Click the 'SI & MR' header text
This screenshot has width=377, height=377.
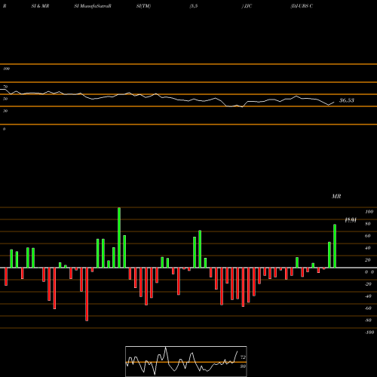(x=40, y=6)
